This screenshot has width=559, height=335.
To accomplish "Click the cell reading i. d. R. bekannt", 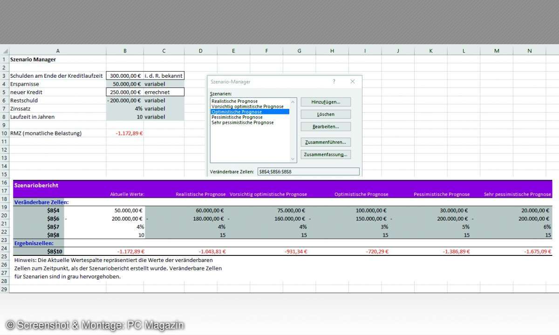I will click(x=164, y=75).
